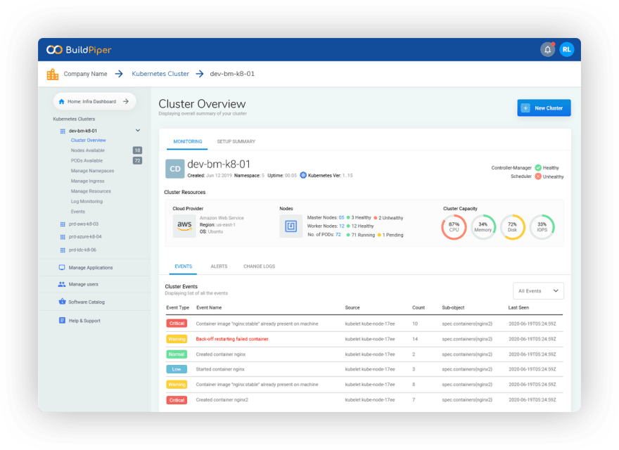Click the 87% CPU capacity gauge
619x450 pixels.
coord(454,227)
